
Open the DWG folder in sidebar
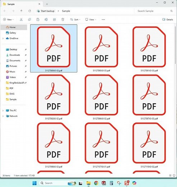coord(10,94)
